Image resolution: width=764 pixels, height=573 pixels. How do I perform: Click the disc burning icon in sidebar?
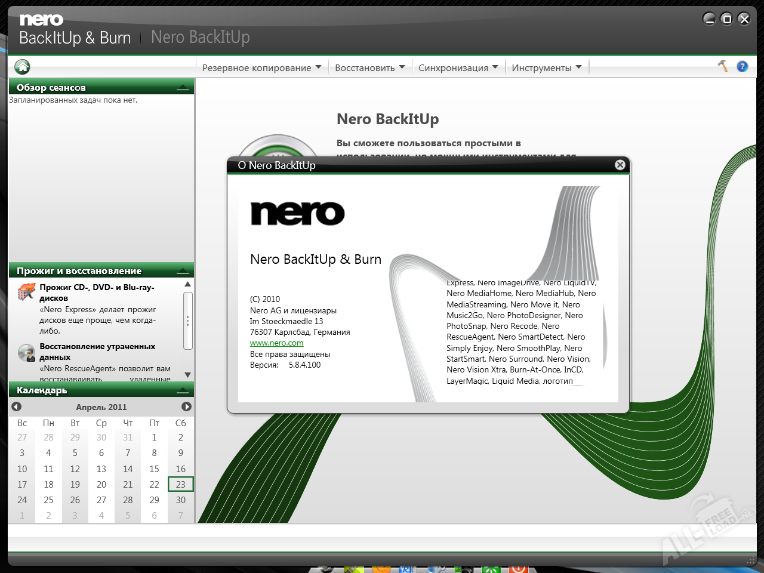pyautogui.click(x=26, y=292)
